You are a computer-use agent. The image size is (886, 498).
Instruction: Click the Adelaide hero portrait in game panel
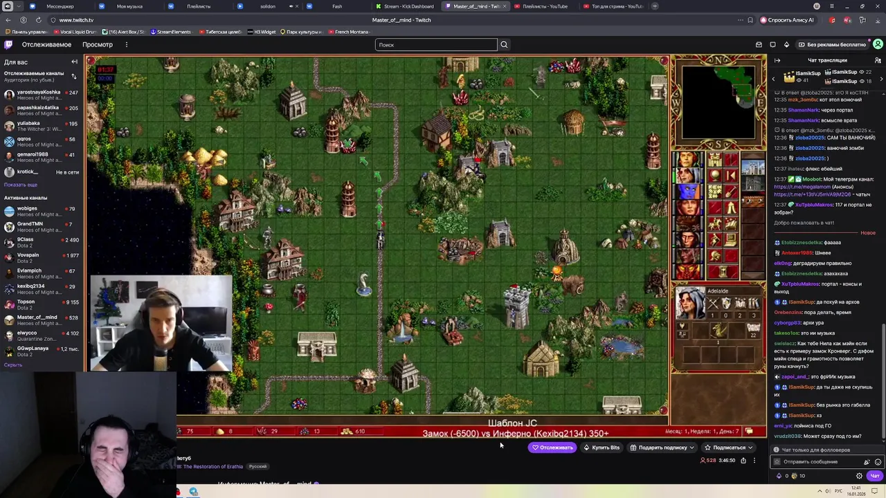[690, 304]
